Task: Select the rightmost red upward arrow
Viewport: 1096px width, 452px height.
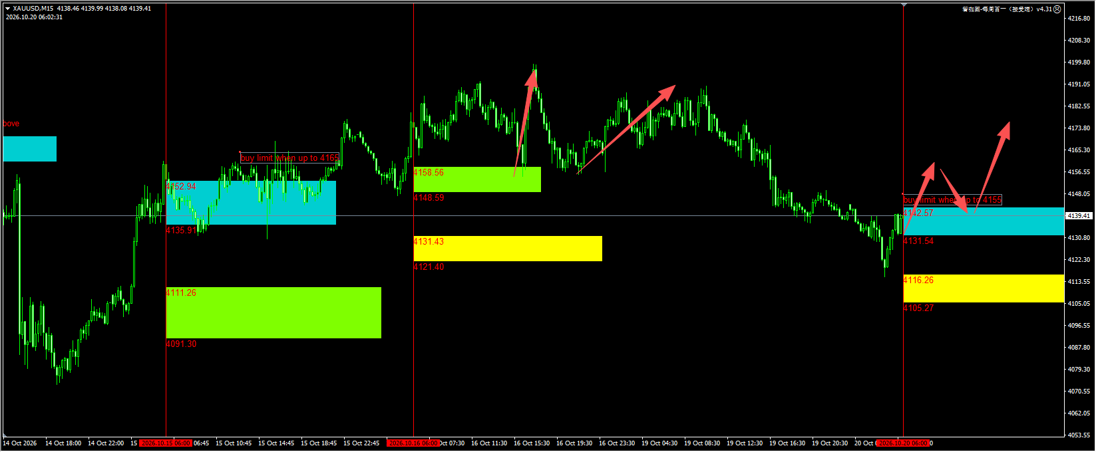Action: pyautogui.click(x=993, y=168)
